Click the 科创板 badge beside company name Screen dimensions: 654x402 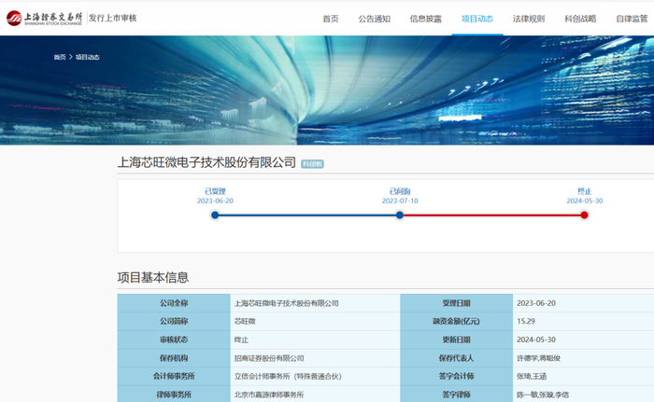(x=312, y=164)
